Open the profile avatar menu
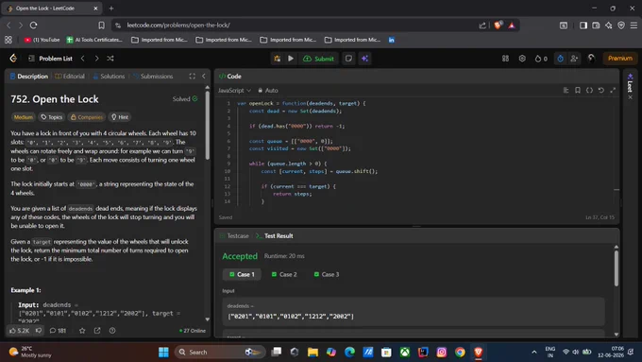 click(591, 59)
